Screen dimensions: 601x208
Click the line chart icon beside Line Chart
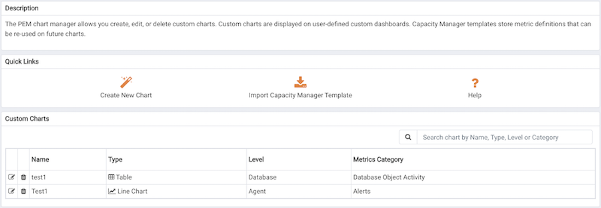pyautogui.click(x=112, y=191)
